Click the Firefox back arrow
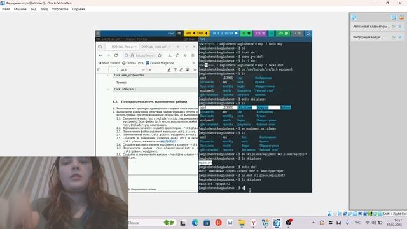This screenshot has width=407, height=229. (100, 55)
